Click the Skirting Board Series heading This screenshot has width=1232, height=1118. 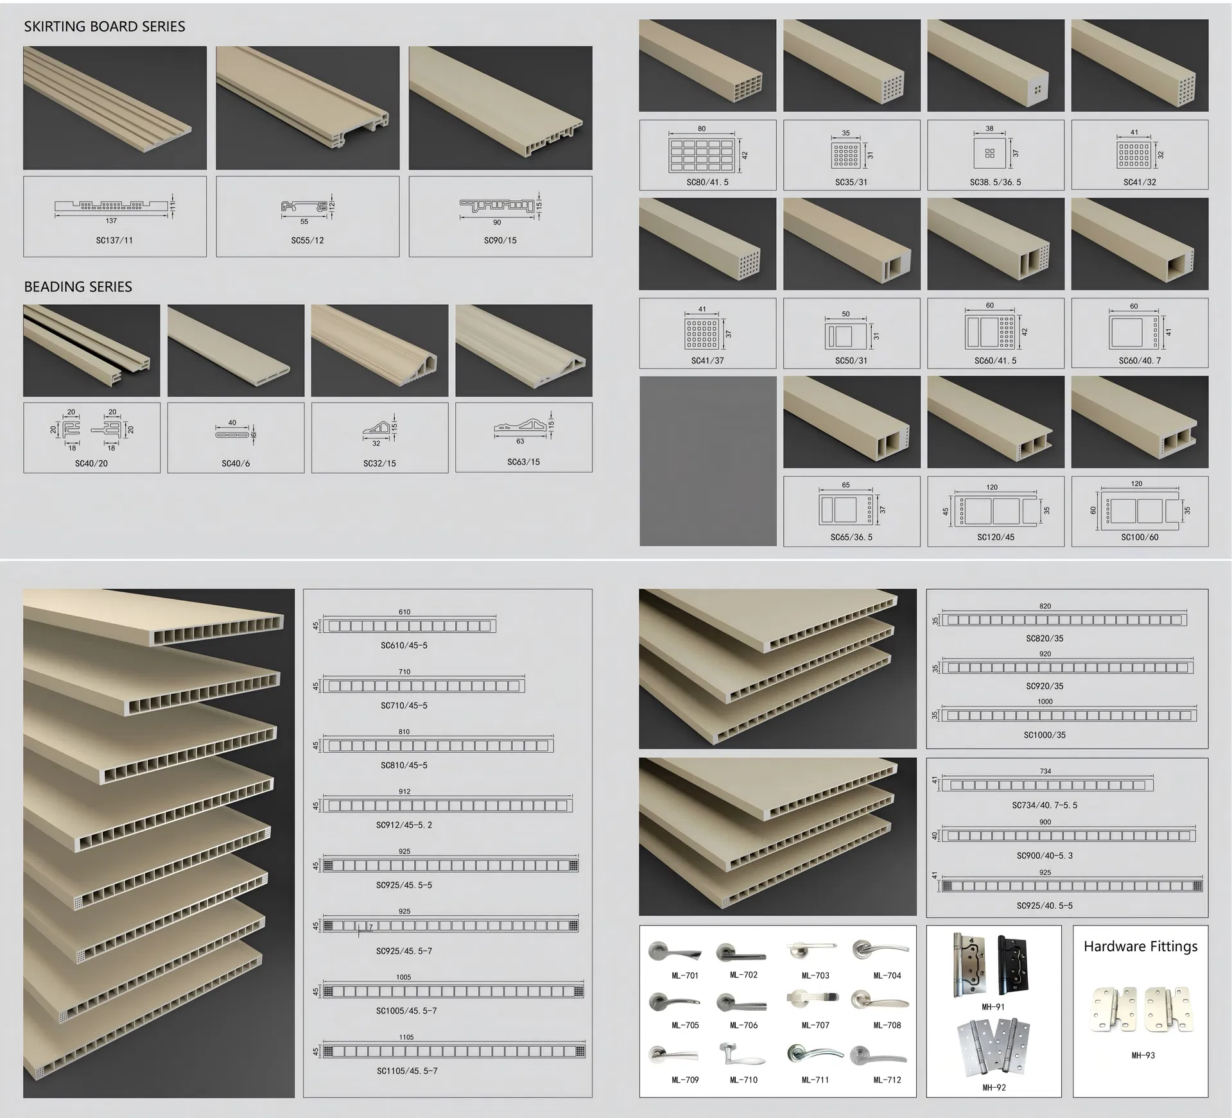point(105,27)
